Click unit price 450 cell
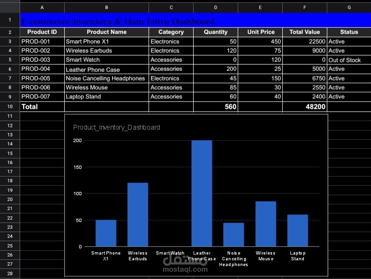 (260, 42)
